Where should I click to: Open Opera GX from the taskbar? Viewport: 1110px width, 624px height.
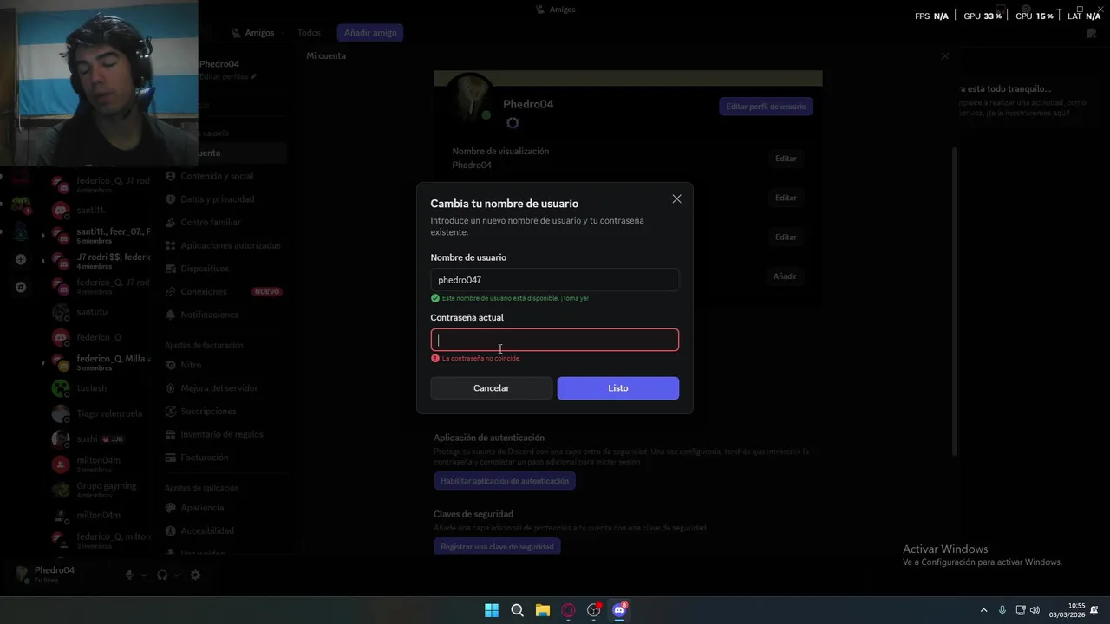[568, 610]
